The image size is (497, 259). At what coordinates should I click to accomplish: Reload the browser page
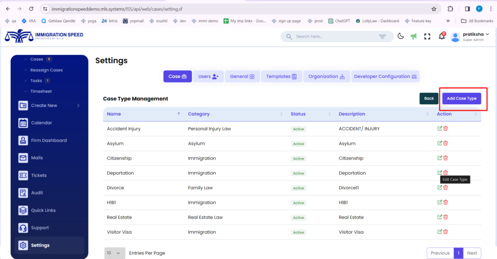[31, 9]
